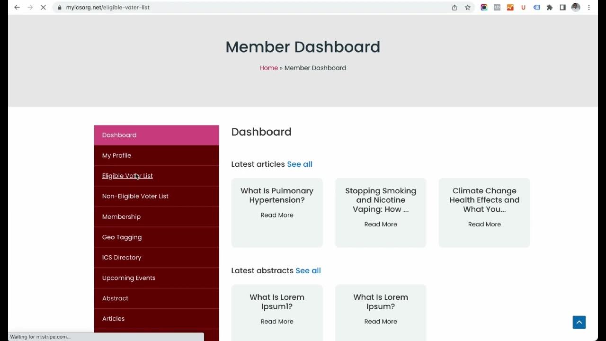Open 'Climate Change Health Effects' card title
Image resolution: width=606 pixels, height=341 pixels.
(484, 200)
